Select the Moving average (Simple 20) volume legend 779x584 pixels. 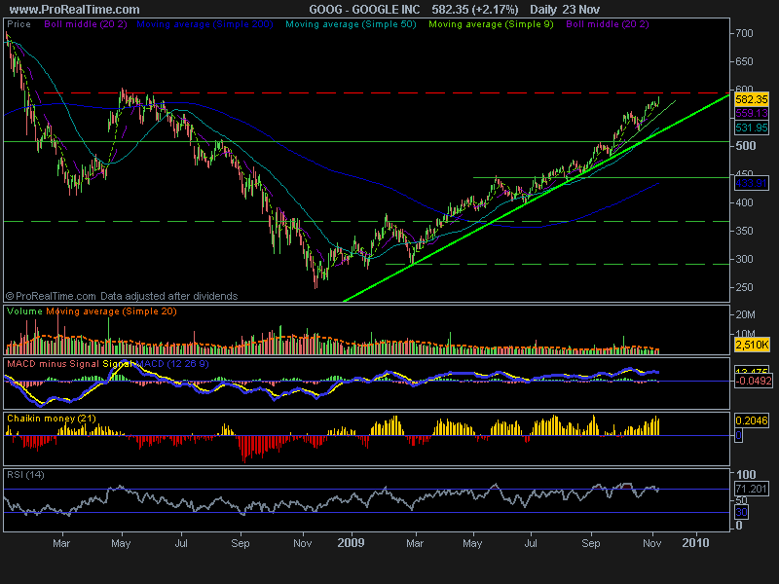coord(111,311)
